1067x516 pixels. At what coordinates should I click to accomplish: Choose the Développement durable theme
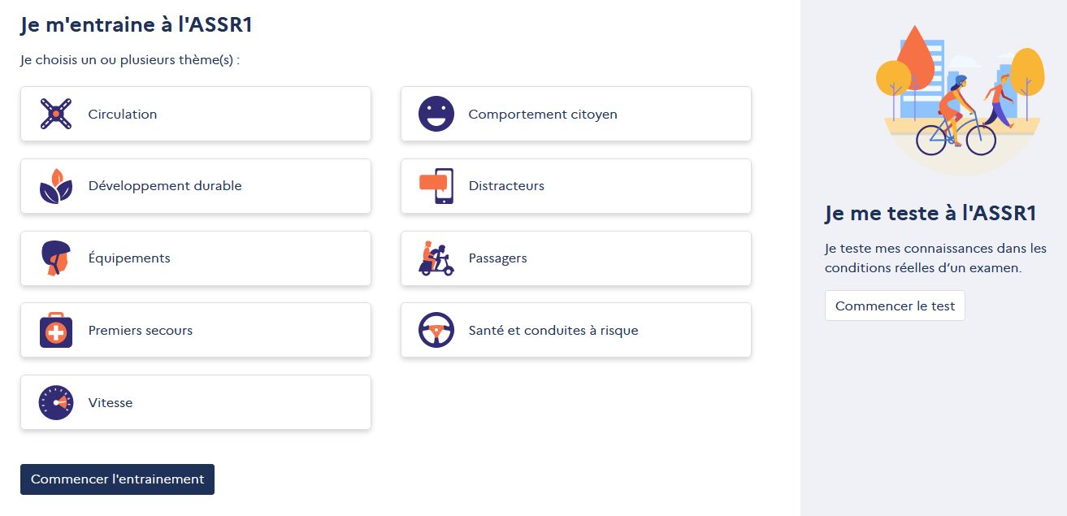[x=196, y=186]
